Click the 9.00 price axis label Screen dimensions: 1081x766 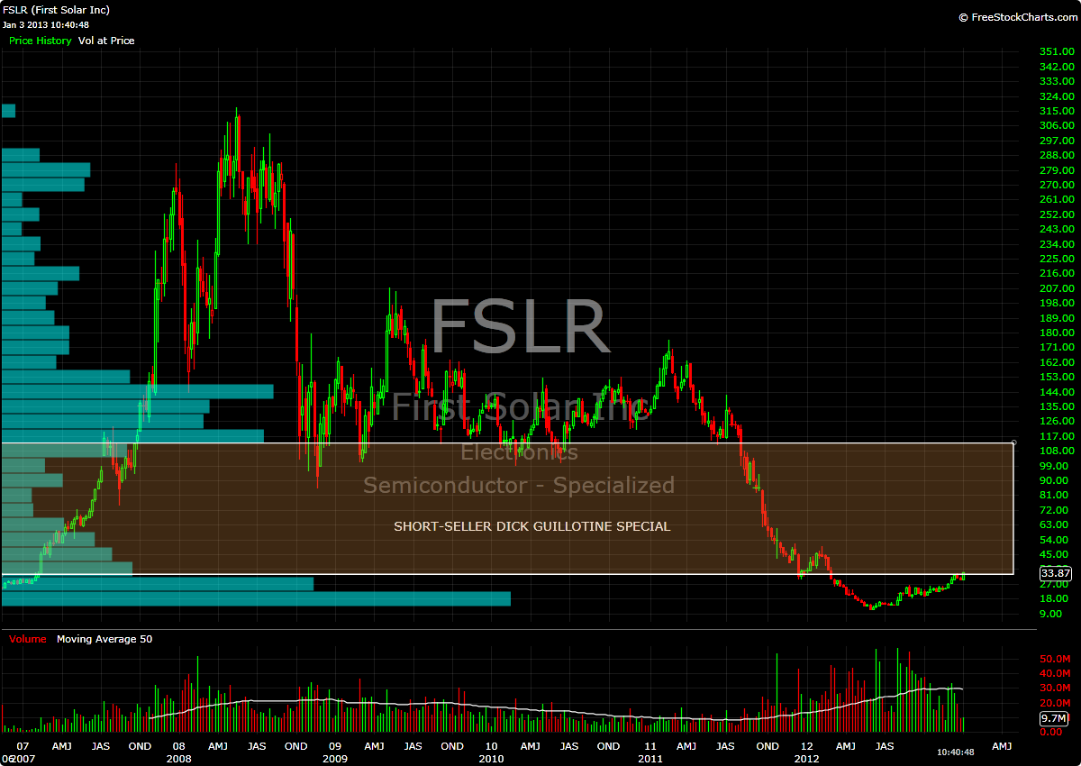point(1051,614)
